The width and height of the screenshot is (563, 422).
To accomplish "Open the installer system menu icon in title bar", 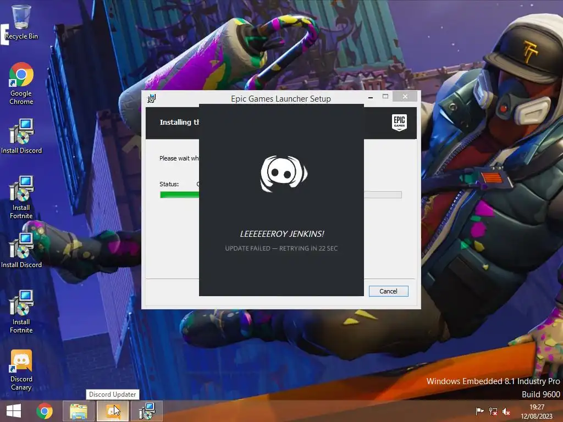I will 152,98.
